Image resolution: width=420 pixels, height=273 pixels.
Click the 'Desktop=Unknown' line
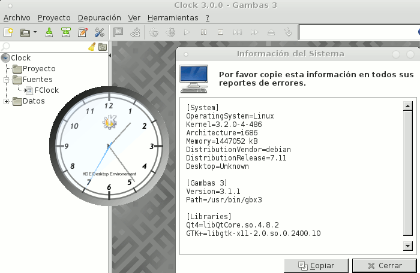tap(217, 166)
